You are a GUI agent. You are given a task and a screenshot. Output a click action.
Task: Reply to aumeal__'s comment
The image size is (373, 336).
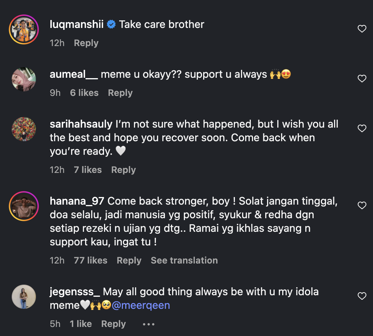point(120,93)
